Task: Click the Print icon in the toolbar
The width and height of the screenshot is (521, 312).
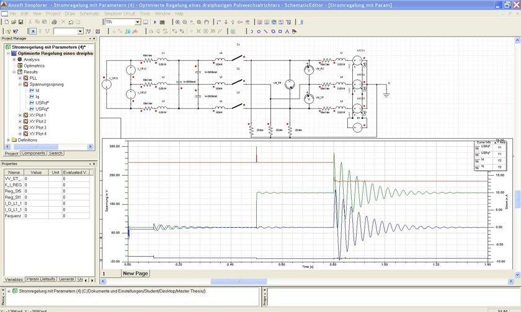Action: pyautogui.click(x=54, y=22)
